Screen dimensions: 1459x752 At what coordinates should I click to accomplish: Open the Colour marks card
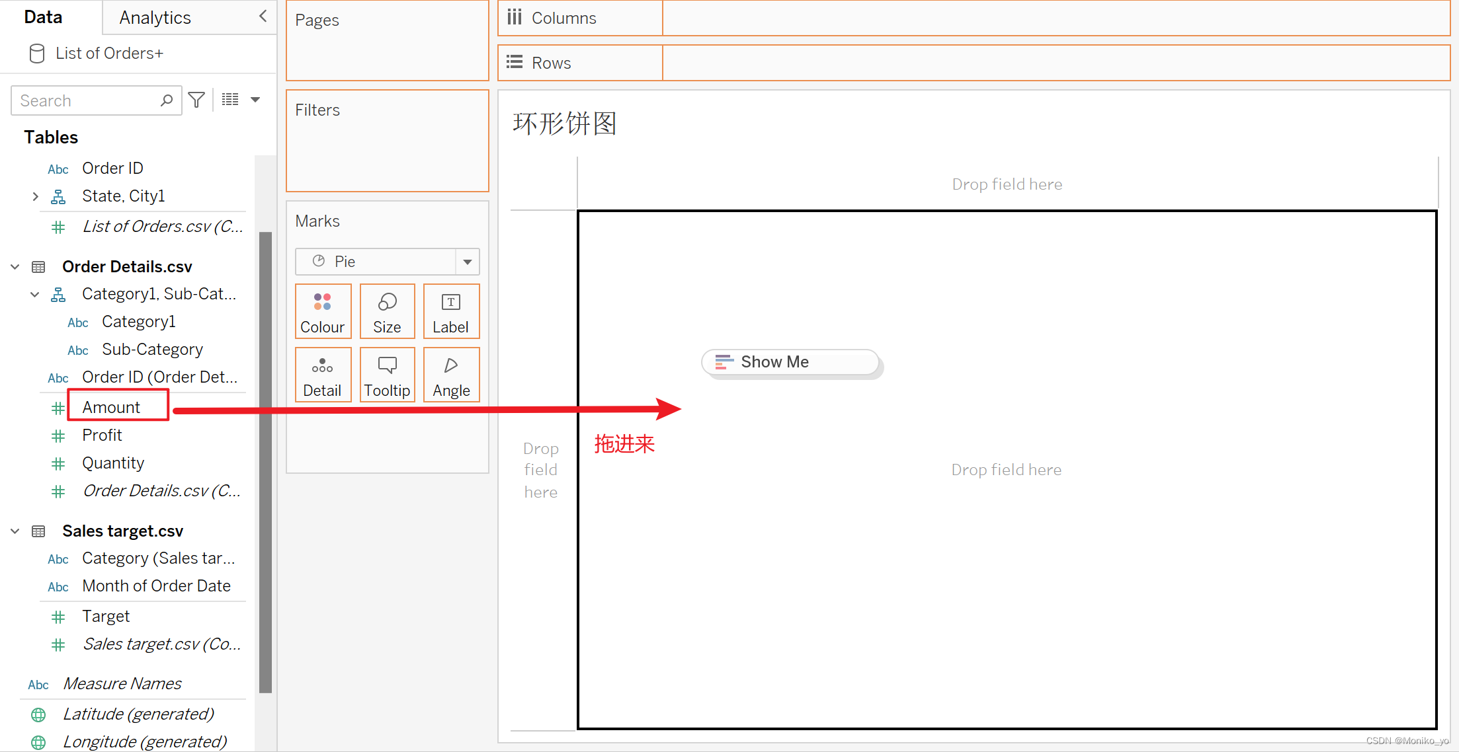pos(323,311)
